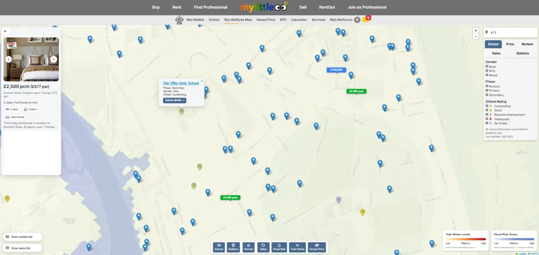This screenshot has width=539, height=255.
Task: Open the Calculator dropdown in navigation
Action: [x=299, y=20]
